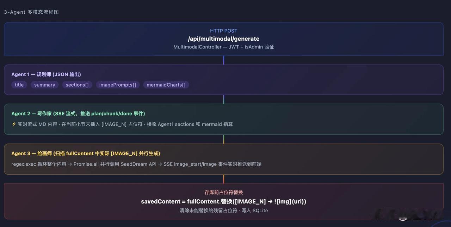
Task: Click the "3-Agent 多模态流程图" heading
Action: [x=31, y=12]
